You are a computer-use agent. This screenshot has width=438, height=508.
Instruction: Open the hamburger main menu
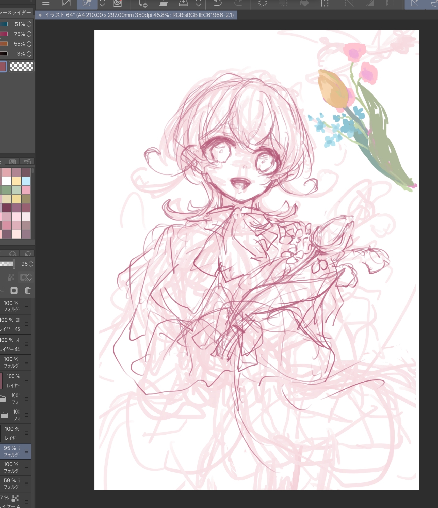[46, 3]
